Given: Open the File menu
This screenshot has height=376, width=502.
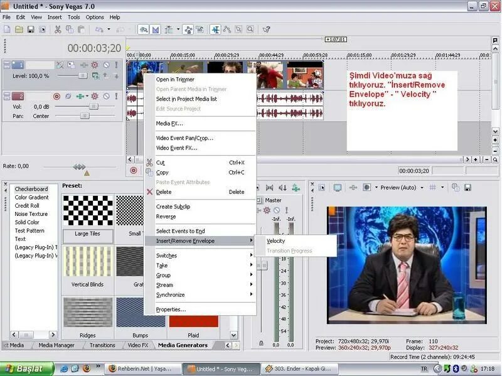Looking at the screenshot, I should pyautogui.click(x=6, y=18).
